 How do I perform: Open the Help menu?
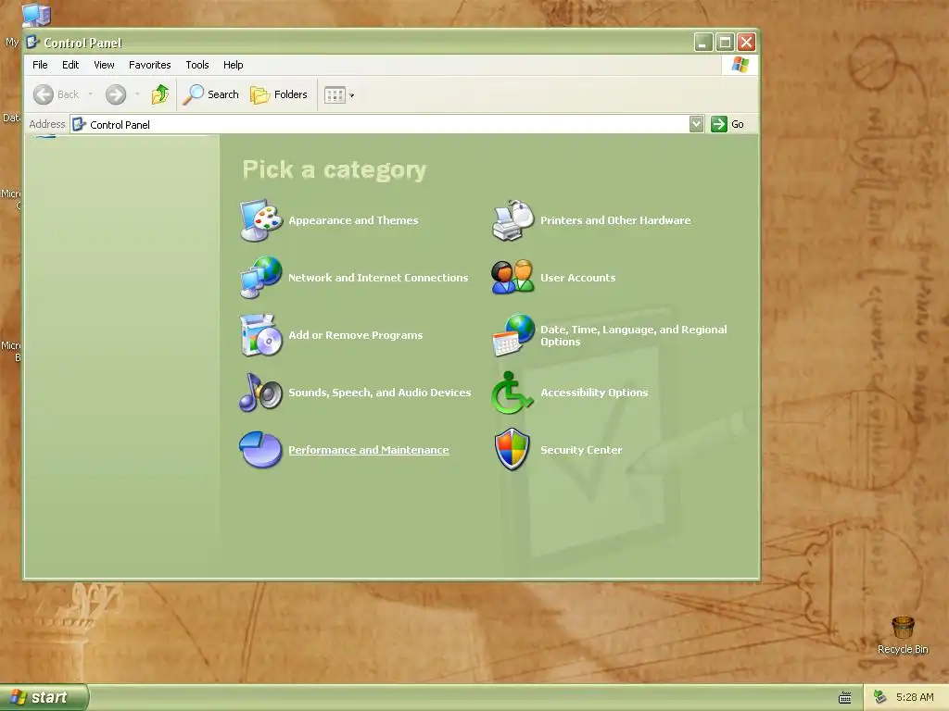233,65
